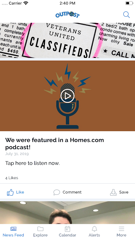This screenshot has width=135, height=240.
Task: Open search with the magnifying glass icon
Action: (126, 15)
